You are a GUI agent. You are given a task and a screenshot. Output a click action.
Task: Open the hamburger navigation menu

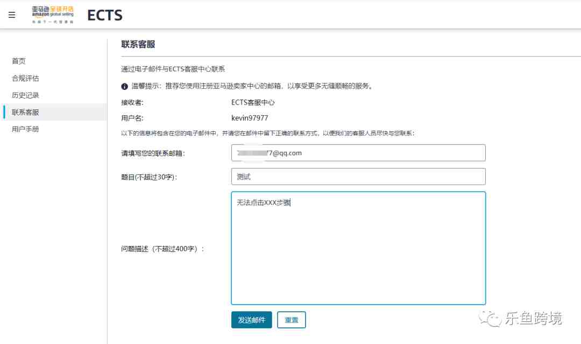(x=12, y=15)
